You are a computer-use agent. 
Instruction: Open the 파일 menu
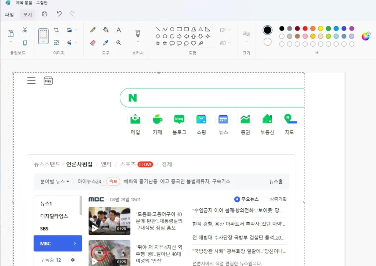coord(9,15)
